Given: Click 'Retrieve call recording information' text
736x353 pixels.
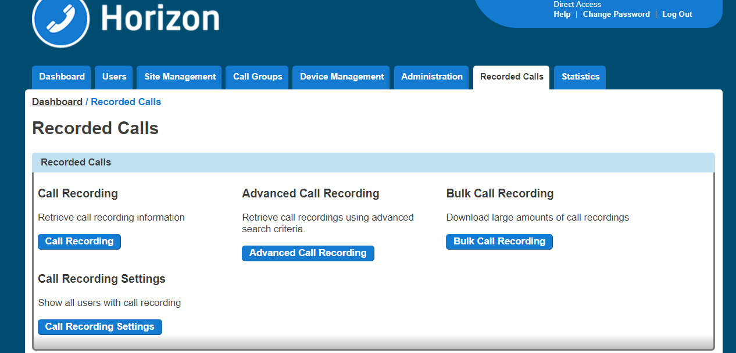Looking at the screenshot, I should point(111,218).
